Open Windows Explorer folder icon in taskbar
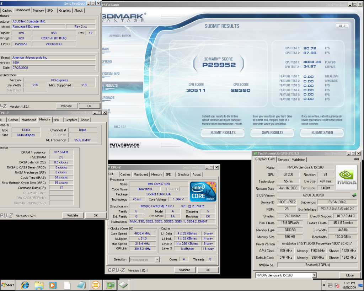Viewport: 364px width, 291px height. coord(39,285)
